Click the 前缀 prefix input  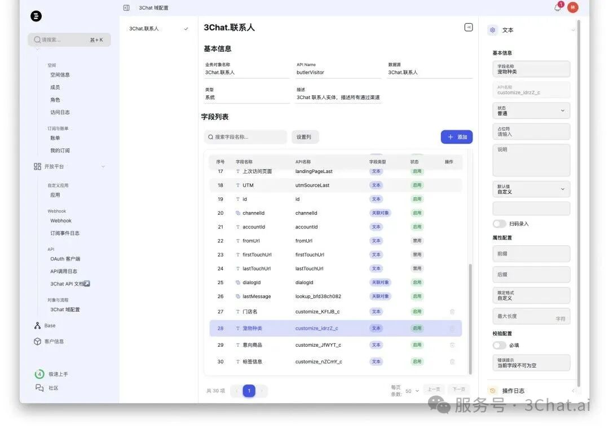(531, 254)
